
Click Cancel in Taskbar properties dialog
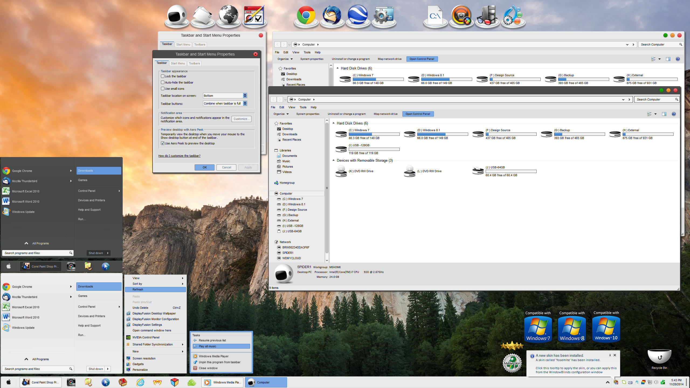(x=226, y=167)
